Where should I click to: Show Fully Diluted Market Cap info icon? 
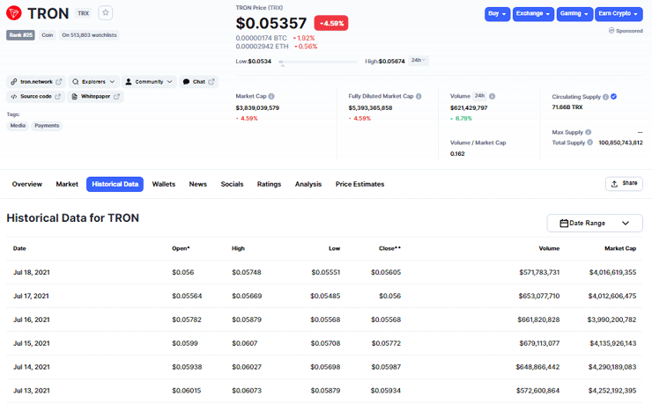click(419, 96)
